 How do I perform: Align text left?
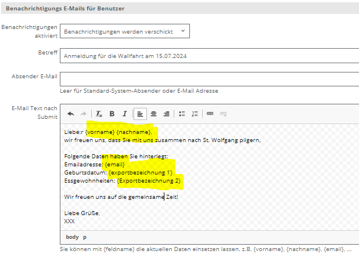tap(140, 114)
